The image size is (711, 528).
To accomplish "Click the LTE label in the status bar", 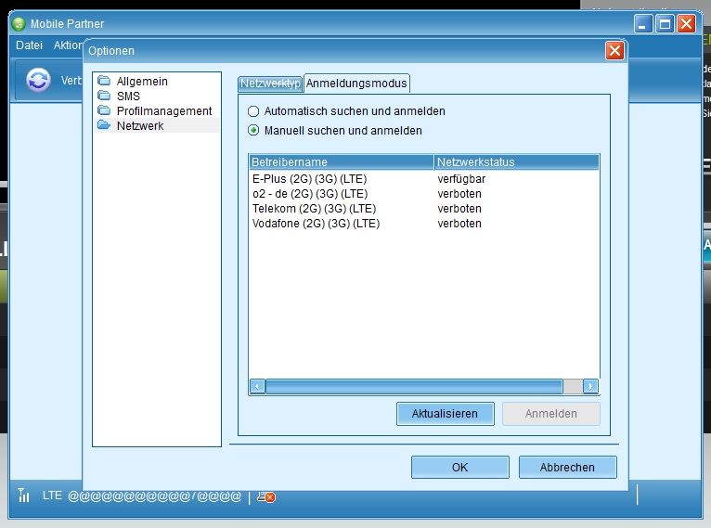I will (x=52, y=496).
